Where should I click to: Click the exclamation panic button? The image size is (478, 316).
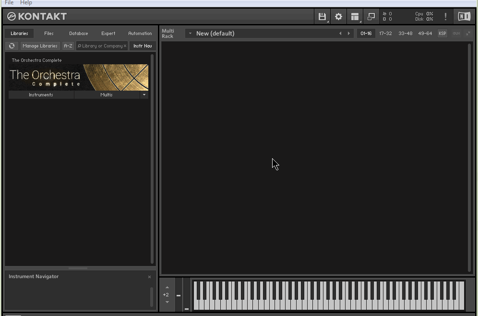click(x=445, y=16)
